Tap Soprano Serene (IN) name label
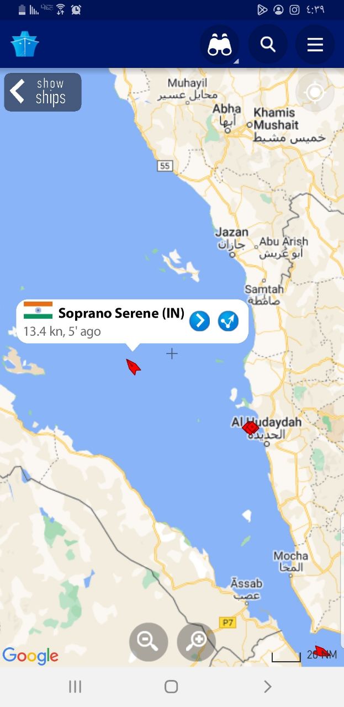Screen dimensions: 344x707 coord(121,313)
